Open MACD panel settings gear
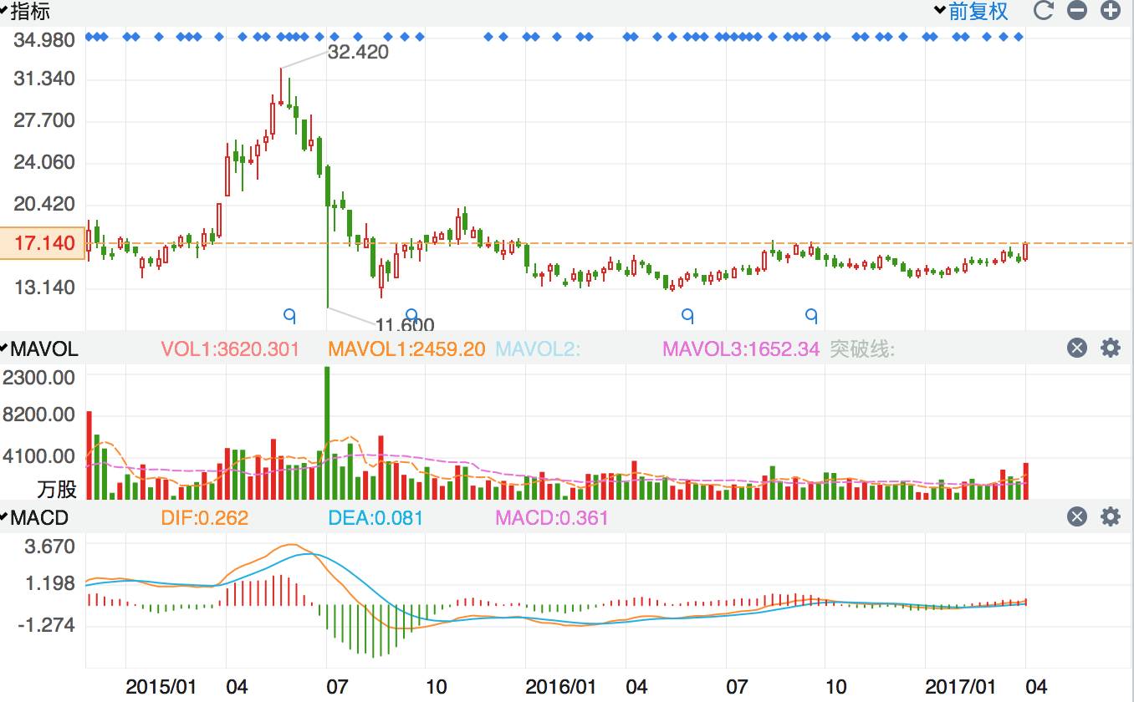Image resolution: width=1134 pixels, height=702 pixels. tap(1110, 517)
